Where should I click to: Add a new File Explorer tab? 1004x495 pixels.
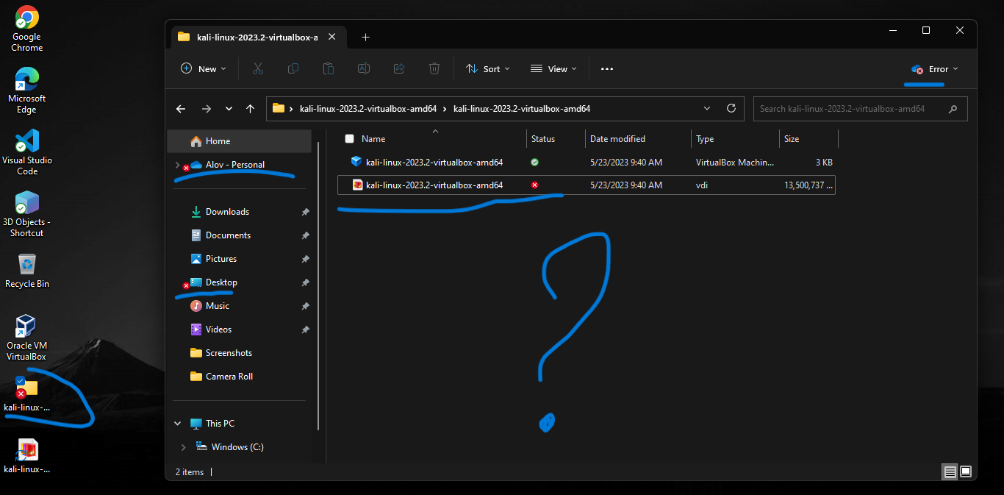[x=365, y=37]
